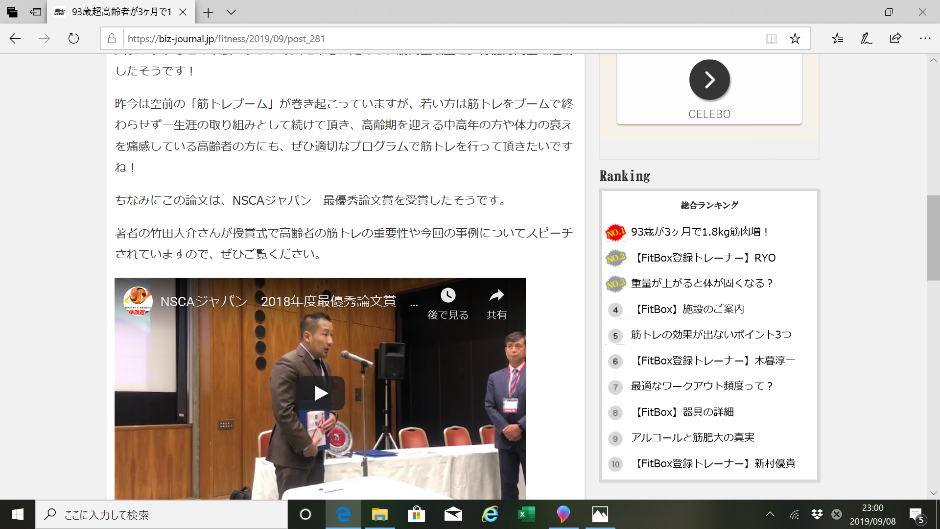Viewport: 940px width, 529px height.
Task: Click the browser refresh icon
Action: [x=73, y=39]
